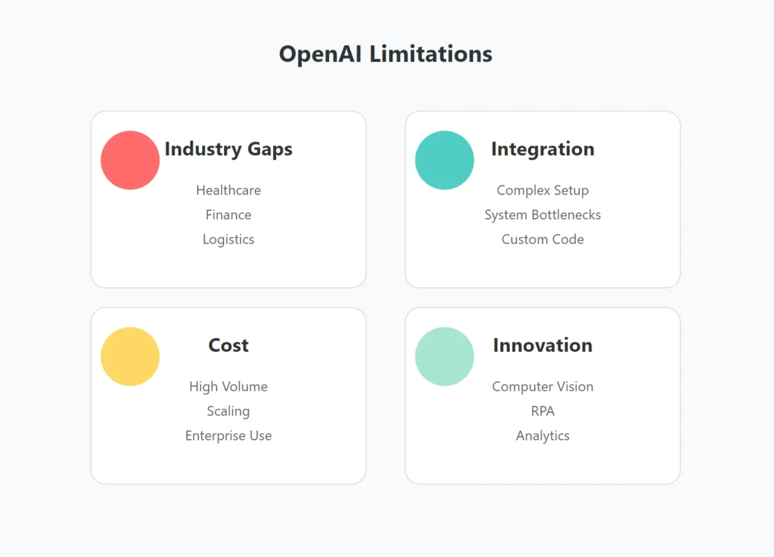
Task: Click the System Bottlenecks text
Action: 543,215
